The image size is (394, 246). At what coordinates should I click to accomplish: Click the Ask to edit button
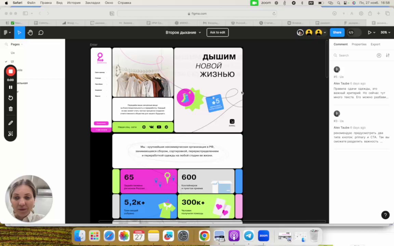pyautogui.click(x=218, y=32)
